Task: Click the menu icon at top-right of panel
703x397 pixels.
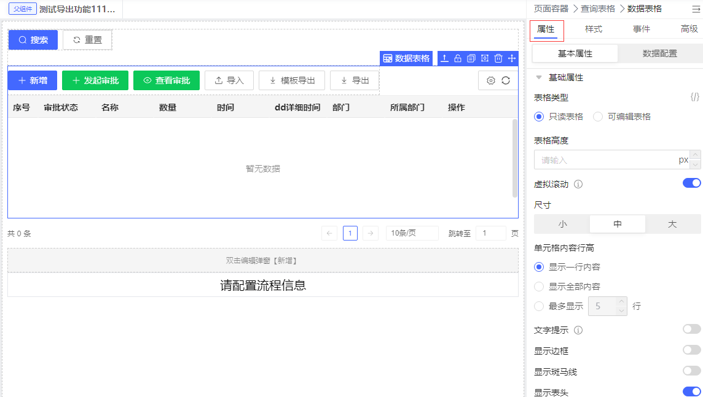Action: [696, 9]
